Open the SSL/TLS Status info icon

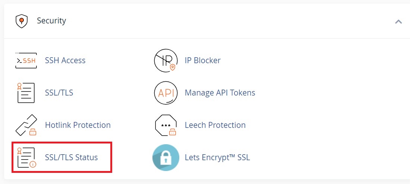[x=26, y=157]
